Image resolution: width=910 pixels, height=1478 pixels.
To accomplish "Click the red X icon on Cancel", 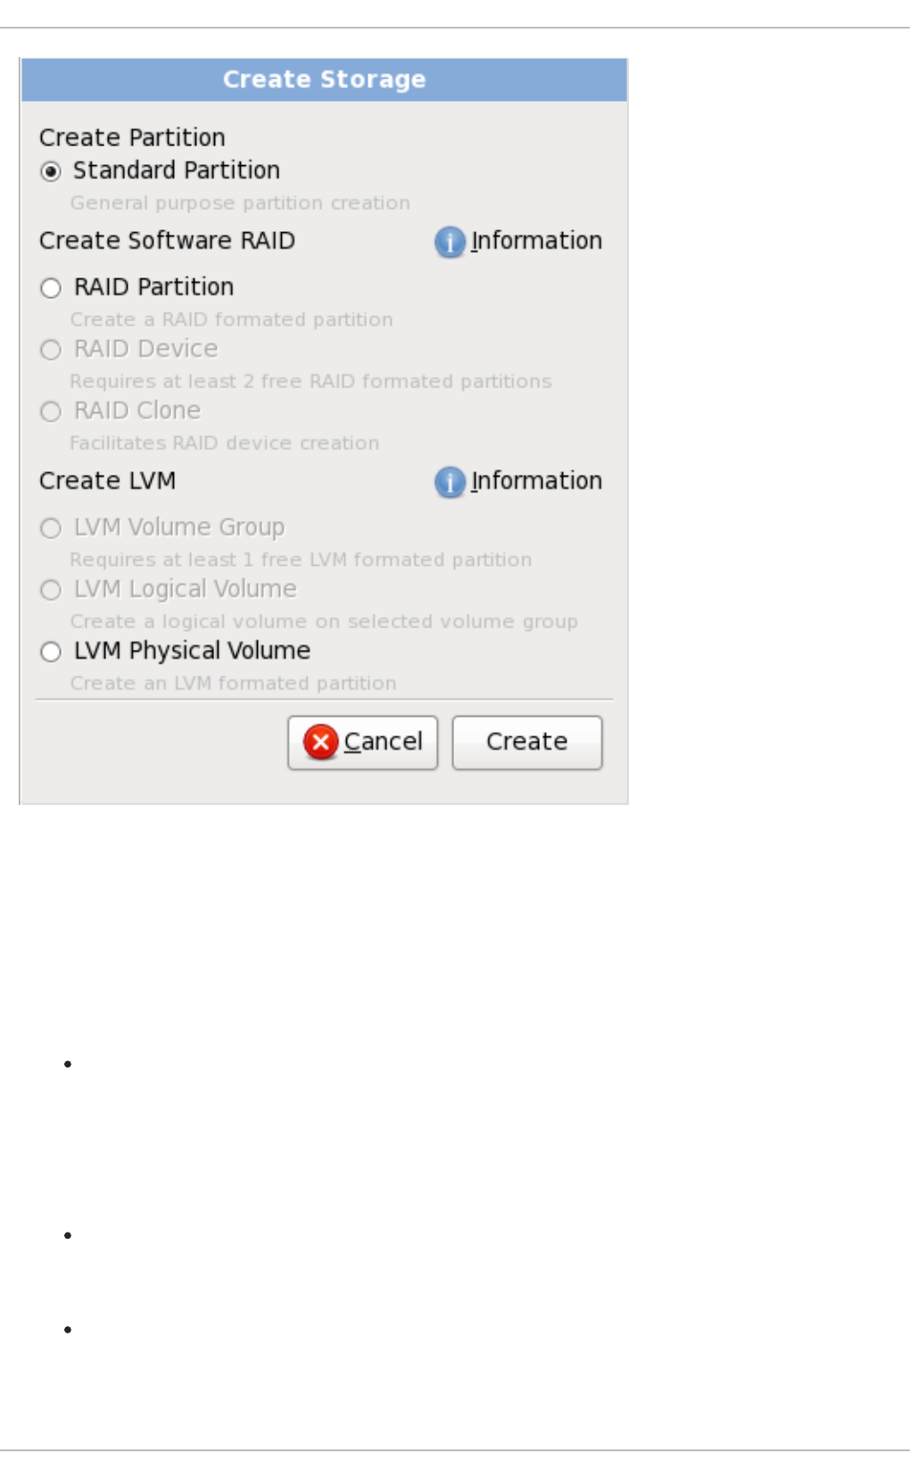I will [x=321, y=742].
